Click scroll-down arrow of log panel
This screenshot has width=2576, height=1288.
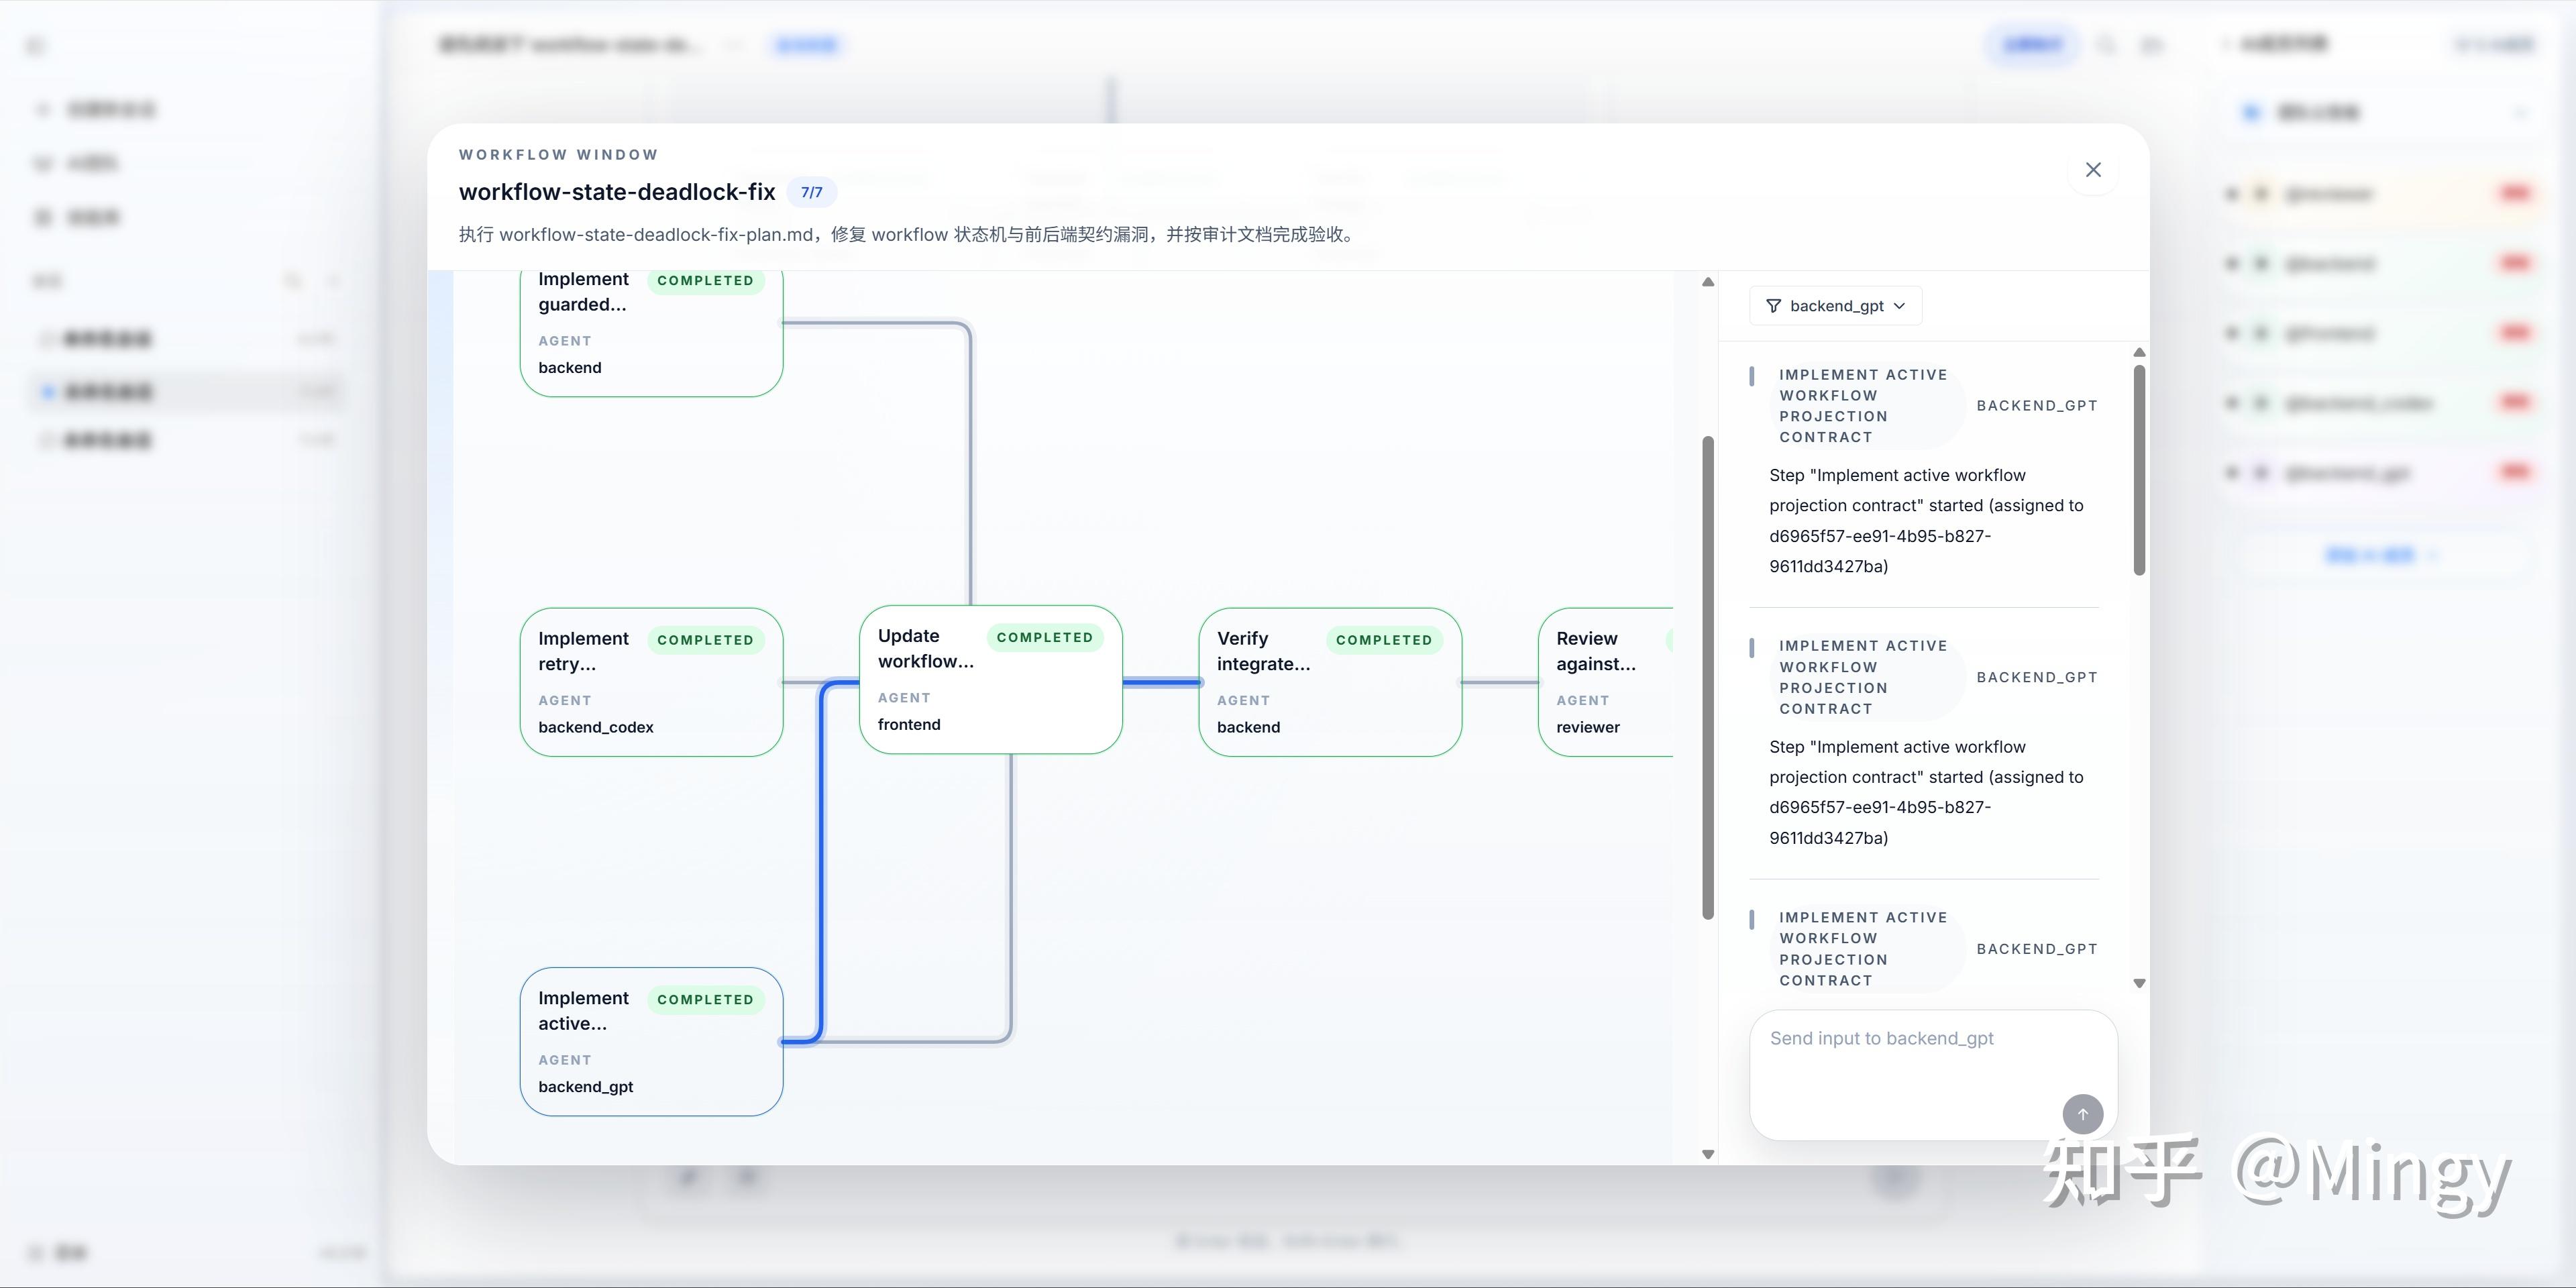2139,983
